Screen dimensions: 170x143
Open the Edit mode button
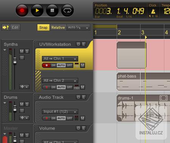15,27
